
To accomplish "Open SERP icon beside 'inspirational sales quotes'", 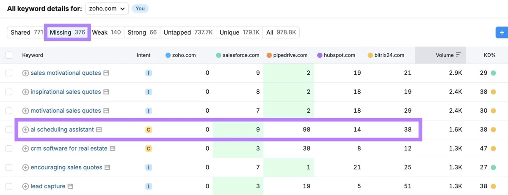I will coord(106,92).
